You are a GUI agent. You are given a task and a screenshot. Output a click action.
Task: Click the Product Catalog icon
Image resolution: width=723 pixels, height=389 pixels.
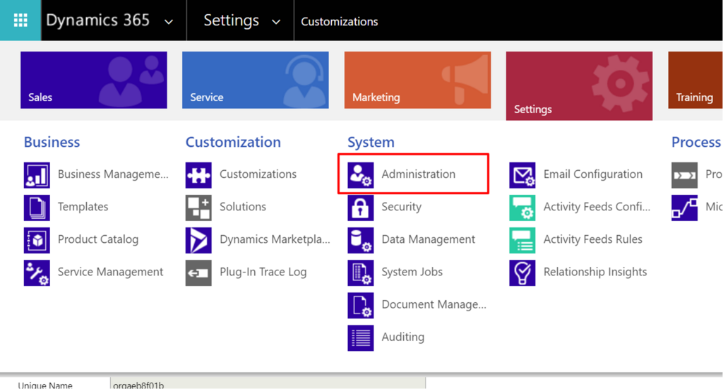coord(37,240)
